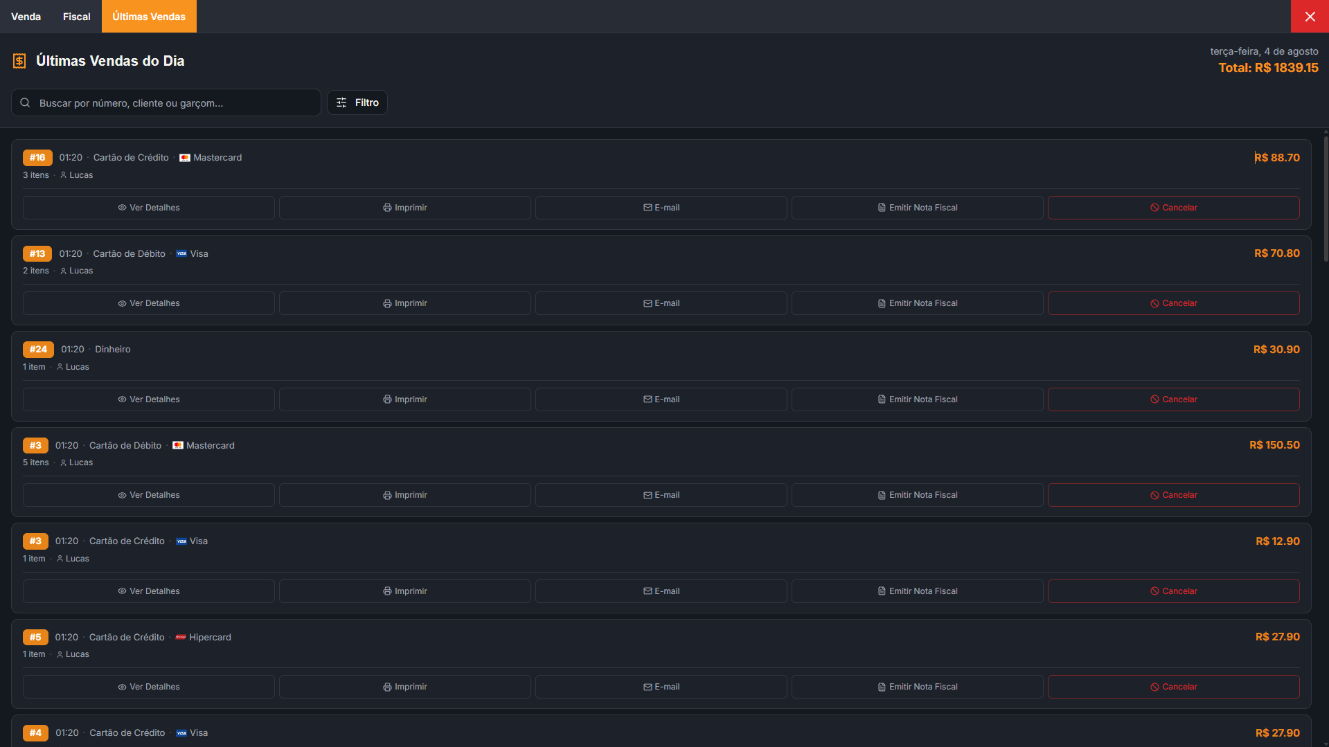Close the sales window with red X
The image size is (1329, 747).
[x=1310, y=17]
